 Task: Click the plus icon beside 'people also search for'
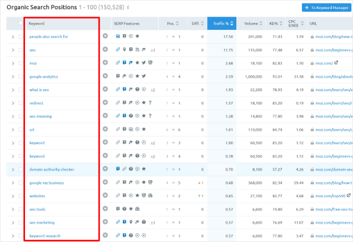pos(105,36)
